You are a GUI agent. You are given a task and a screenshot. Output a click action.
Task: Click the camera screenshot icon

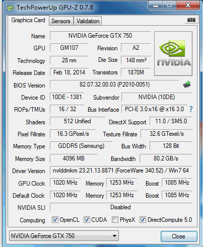click(191, 20)
